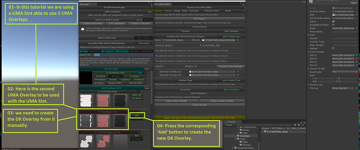360x150 pixels.
Task: Open object picker for Stacked Overlay 01
Action: pyautogui.click(x=238, y=72)
